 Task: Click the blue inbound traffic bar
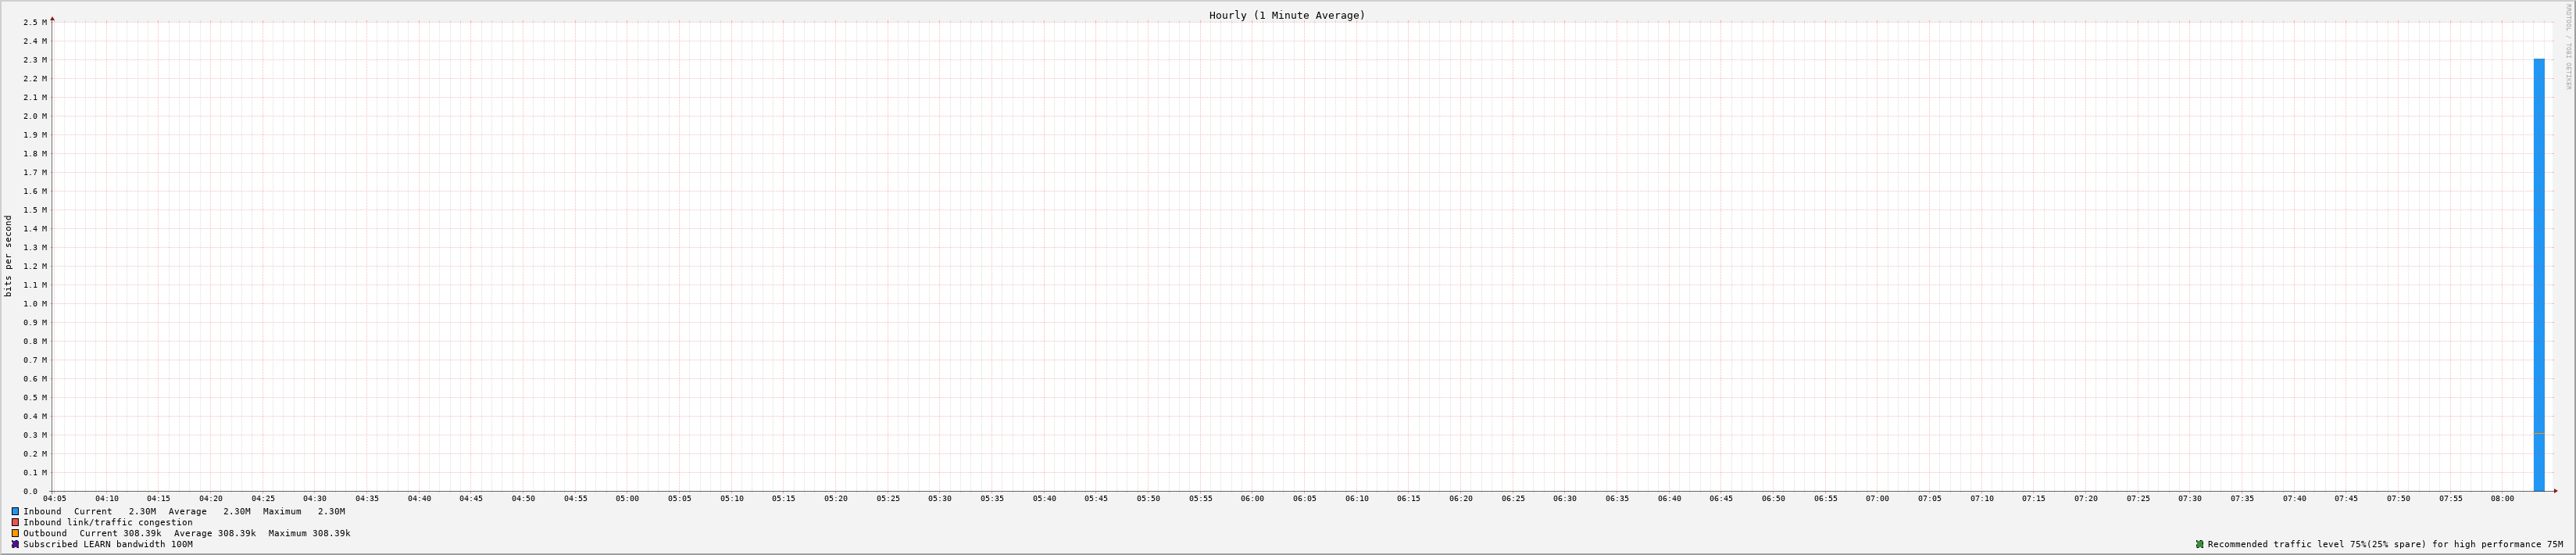pyautogui.click(x=2538, y=275)
